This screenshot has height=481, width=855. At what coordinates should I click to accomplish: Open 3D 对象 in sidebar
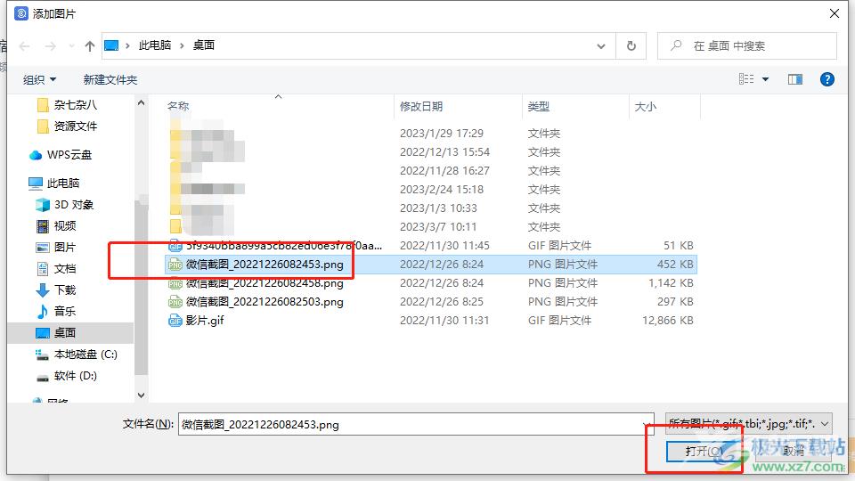pos(64,205)
